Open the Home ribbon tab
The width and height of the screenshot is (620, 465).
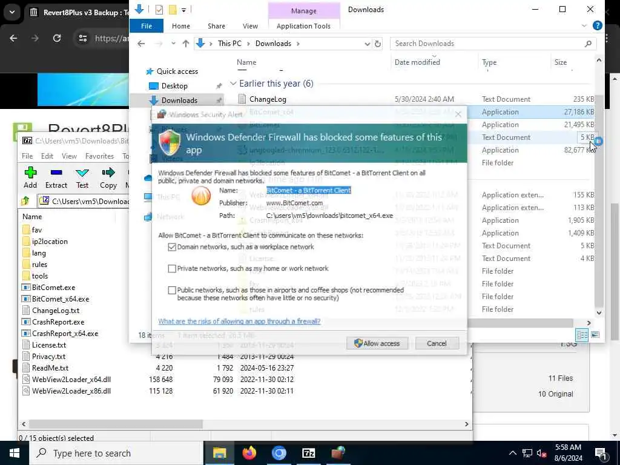(180, 25)
